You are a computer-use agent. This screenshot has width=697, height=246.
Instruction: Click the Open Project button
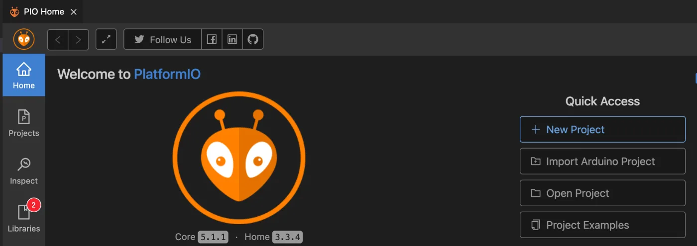click(x=602, y=193)
